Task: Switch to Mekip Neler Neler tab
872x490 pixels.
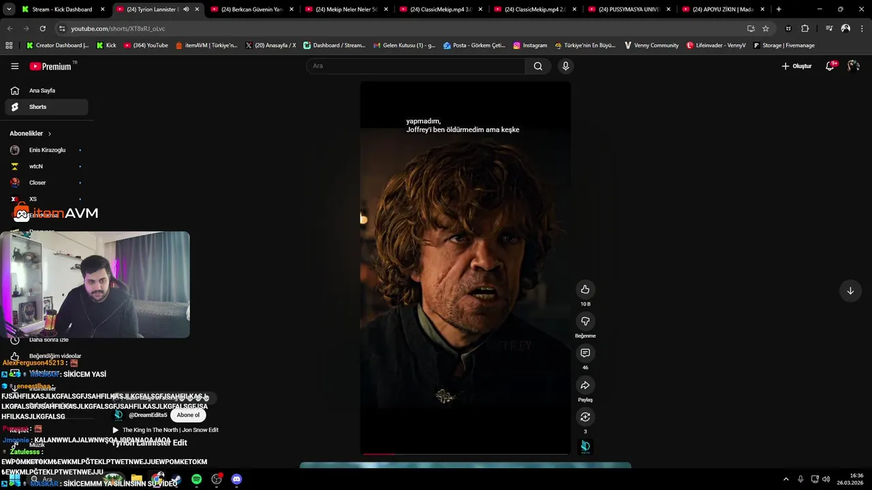Action: tap(345, 10)
